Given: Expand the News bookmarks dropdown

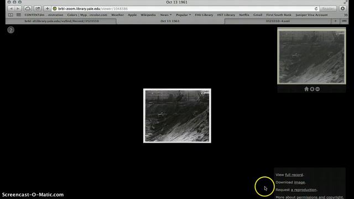Looking at the screenshot, I should pos(166,15).
